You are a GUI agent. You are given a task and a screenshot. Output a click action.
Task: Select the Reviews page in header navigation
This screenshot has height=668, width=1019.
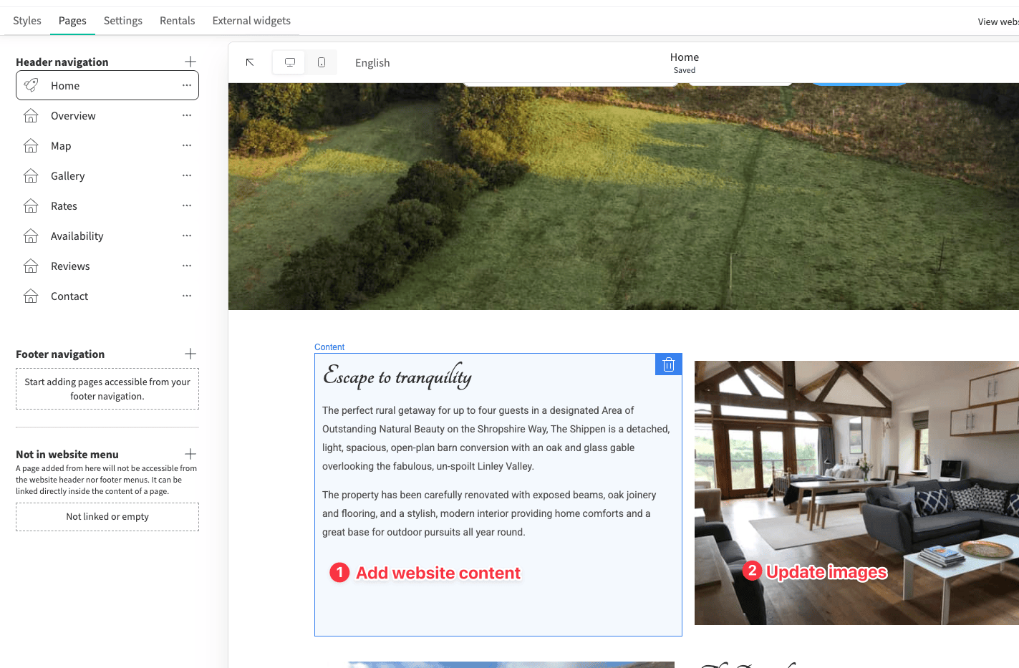[70, 266]
